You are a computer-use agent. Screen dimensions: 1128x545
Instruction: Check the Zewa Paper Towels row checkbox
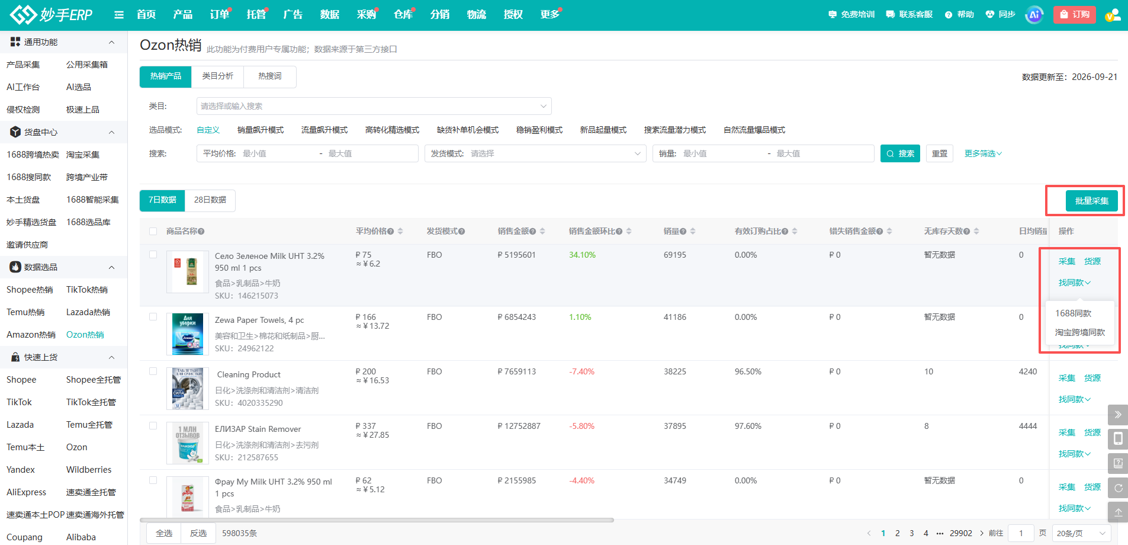coord(153,317)
